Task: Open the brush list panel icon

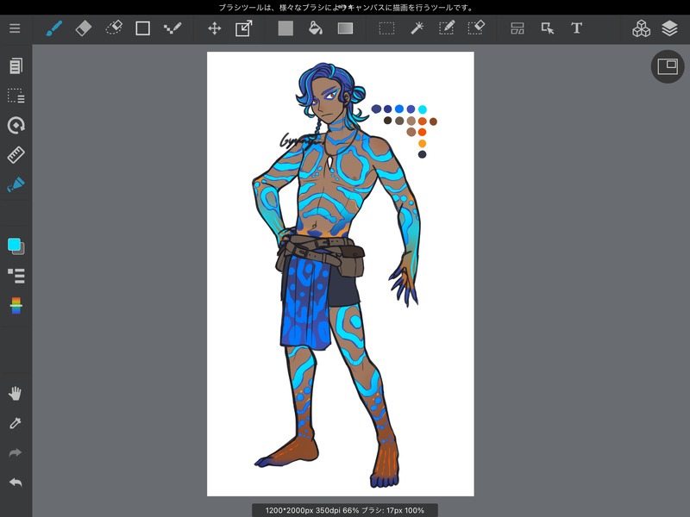Action: pyautogui.click(x=16, y=276)
